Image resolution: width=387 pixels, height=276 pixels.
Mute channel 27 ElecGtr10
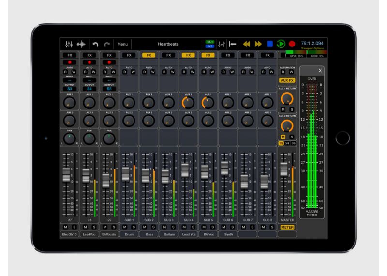tap(65, 227)
